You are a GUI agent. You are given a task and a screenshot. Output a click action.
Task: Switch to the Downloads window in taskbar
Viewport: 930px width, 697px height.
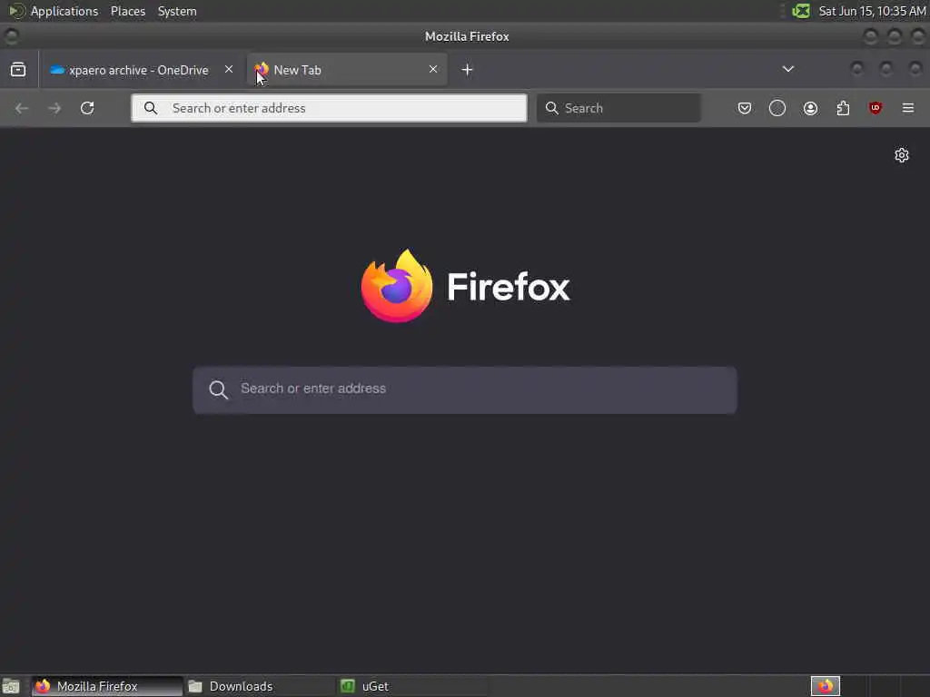(x=259, y=686)
